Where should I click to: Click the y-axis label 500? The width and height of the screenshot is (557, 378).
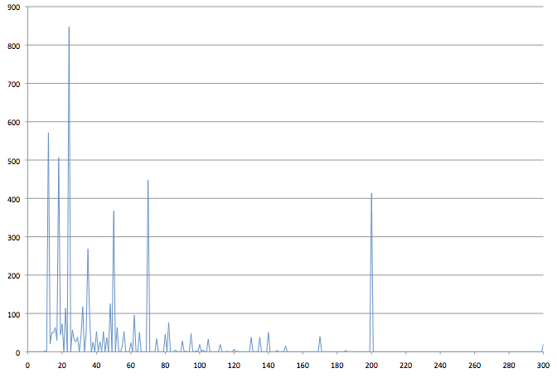[13, 161]
